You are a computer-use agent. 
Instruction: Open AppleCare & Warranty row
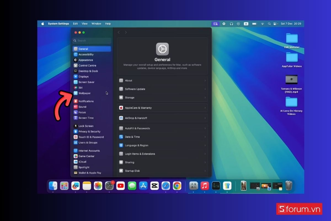tap(162, 108)
